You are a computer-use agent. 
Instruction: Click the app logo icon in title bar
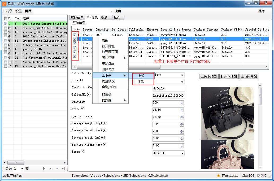click(4, 4)
